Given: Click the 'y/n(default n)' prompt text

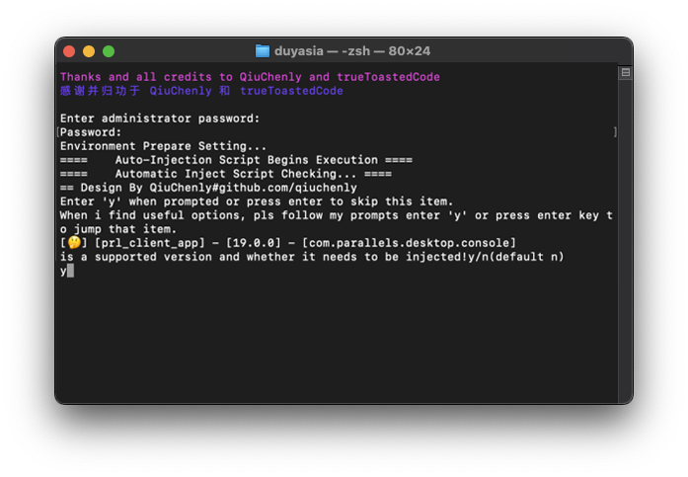Looking at the screenshot, I should 515,257.
